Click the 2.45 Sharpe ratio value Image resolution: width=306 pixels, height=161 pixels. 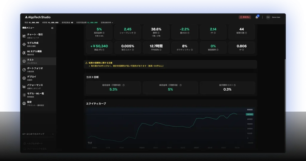pos(128,29)
